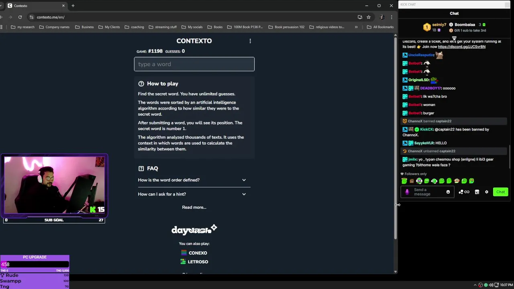Click username "KickCX" in chat
The height and width of the screenshot is (289, 514).
pos(426,130)
